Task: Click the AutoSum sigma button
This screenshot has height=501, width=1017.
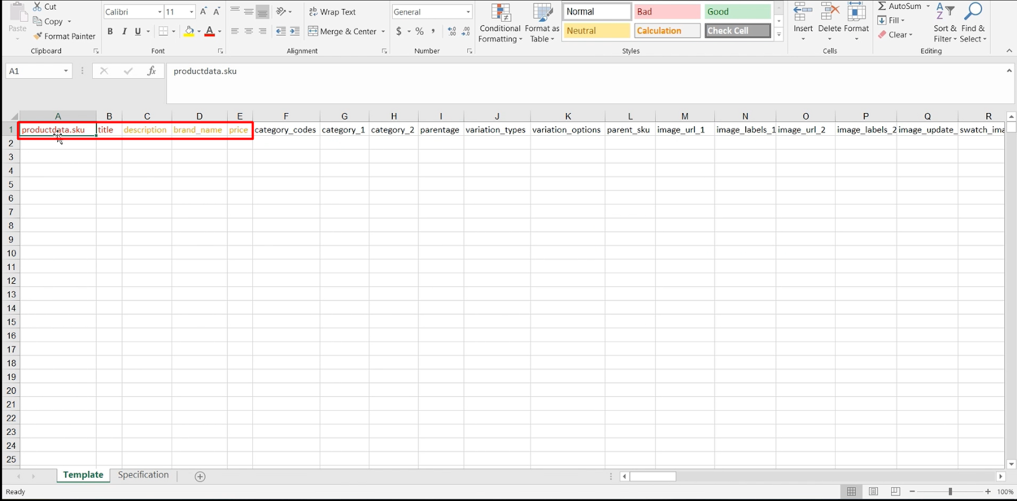Action: pyautogui.click(x=899, y=6)
